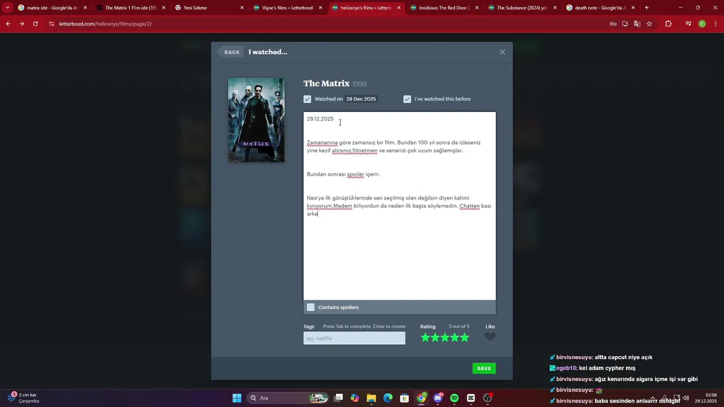Viewport: 724px width, 407px height.
Task: Open File Explorer from the taskbar
Action: coord(371,398)
